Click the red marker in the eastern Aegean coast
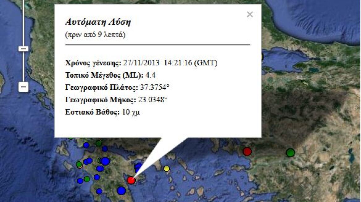361x202 pixels. [248, 151]
